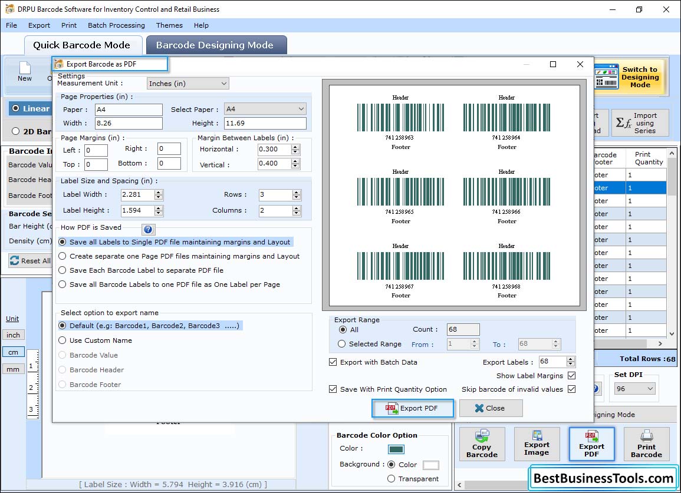The image size is (681, 493).
Task: Click the barcode Color swatch
Action: pos(396,449)
